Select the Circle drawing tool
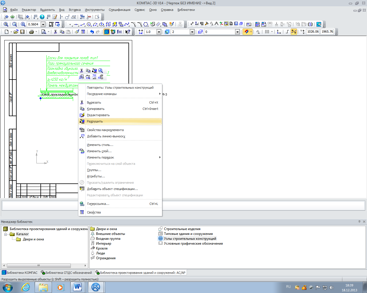 [89, 24]
